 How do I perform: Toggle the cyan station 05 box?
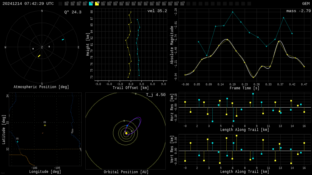pos(91,4)
